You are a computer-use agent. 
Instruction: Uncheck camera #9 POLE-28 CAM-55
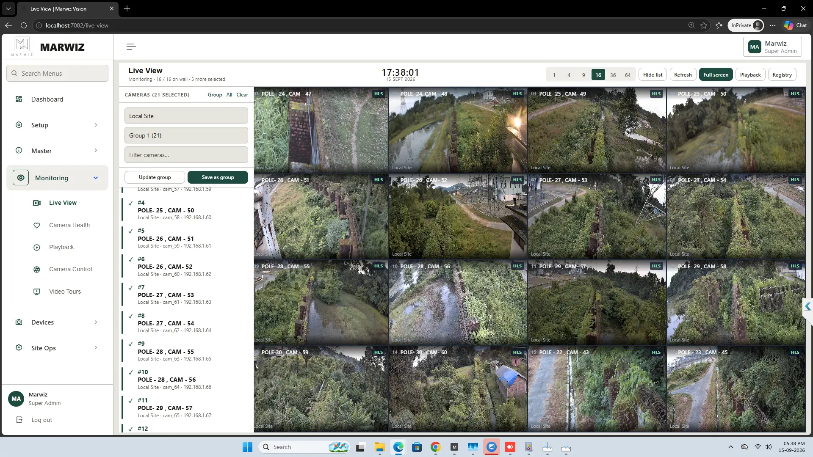[x=131, y=344]
